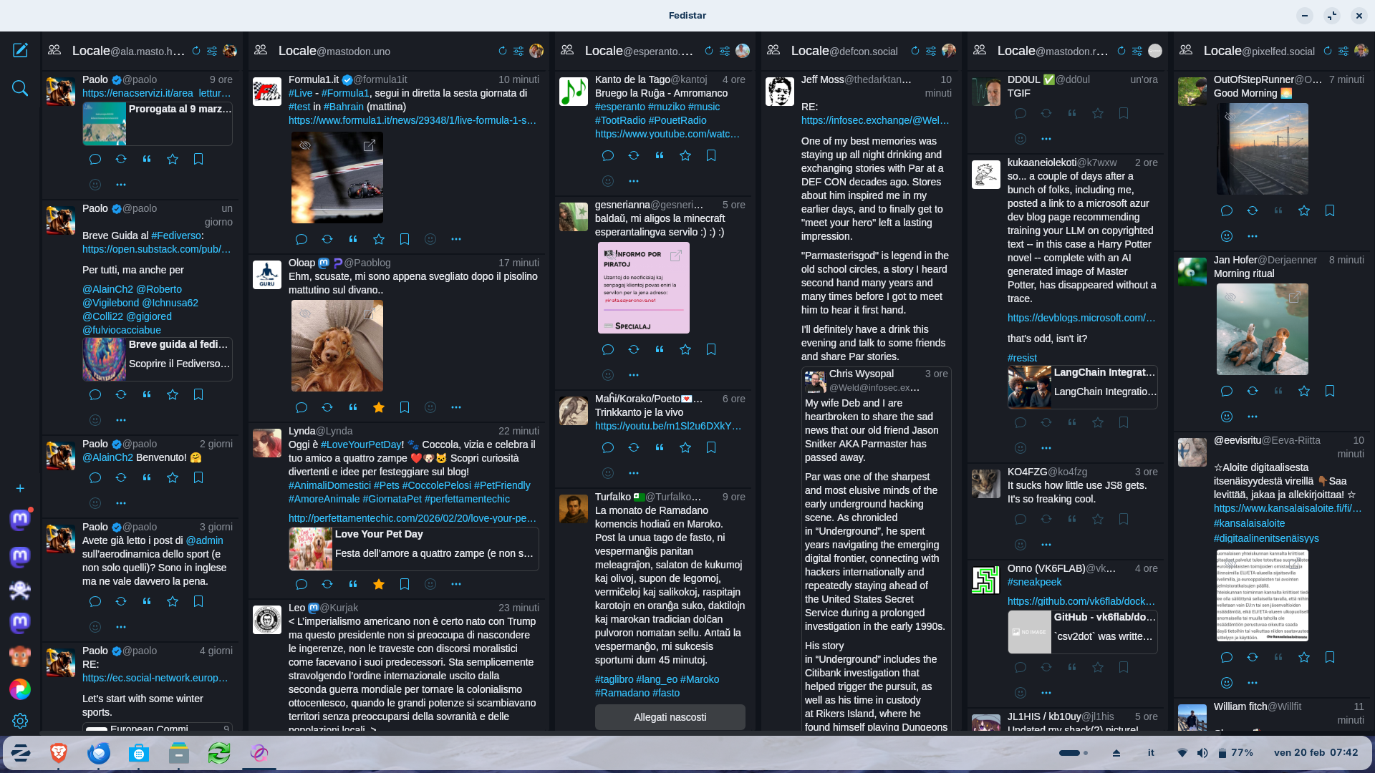This screenshot has height=773, width=1375.
Task: Switch to the pirate skull account in sidebar
Action: (x=20, y=590)
